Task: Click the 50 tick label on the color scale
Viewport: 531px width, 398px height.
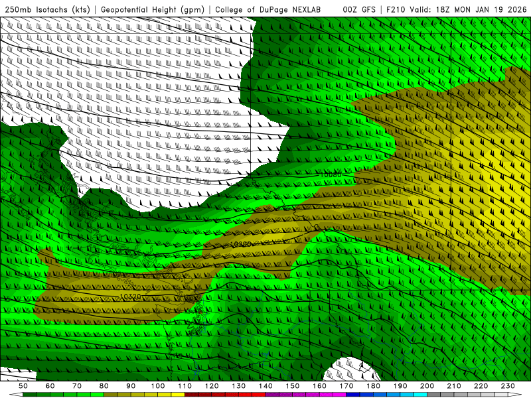Action: (23, 386)
